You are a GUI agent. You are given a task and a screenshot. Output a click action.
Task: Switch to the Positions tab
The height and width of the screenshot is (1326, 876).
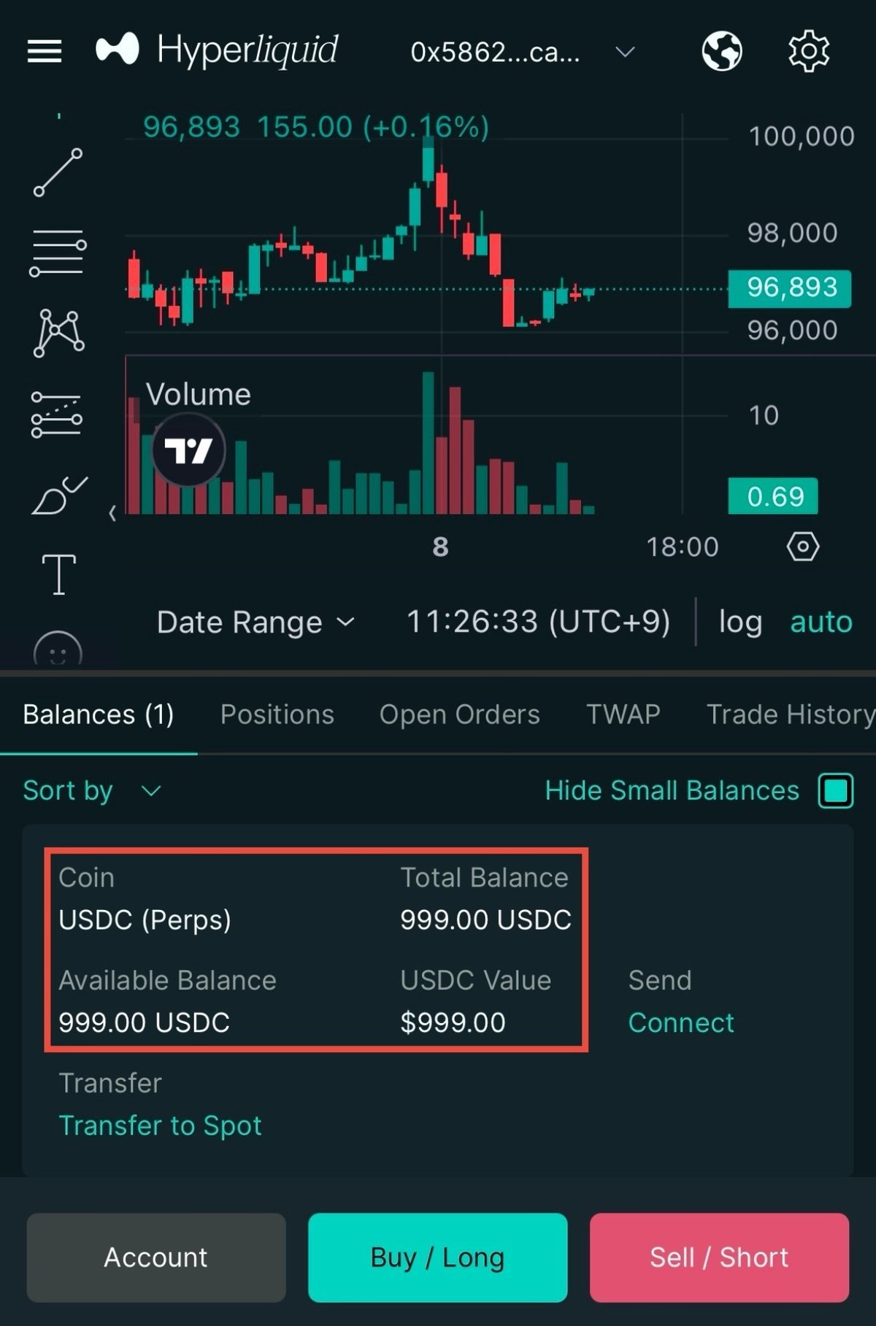click(x=277, y=714)
